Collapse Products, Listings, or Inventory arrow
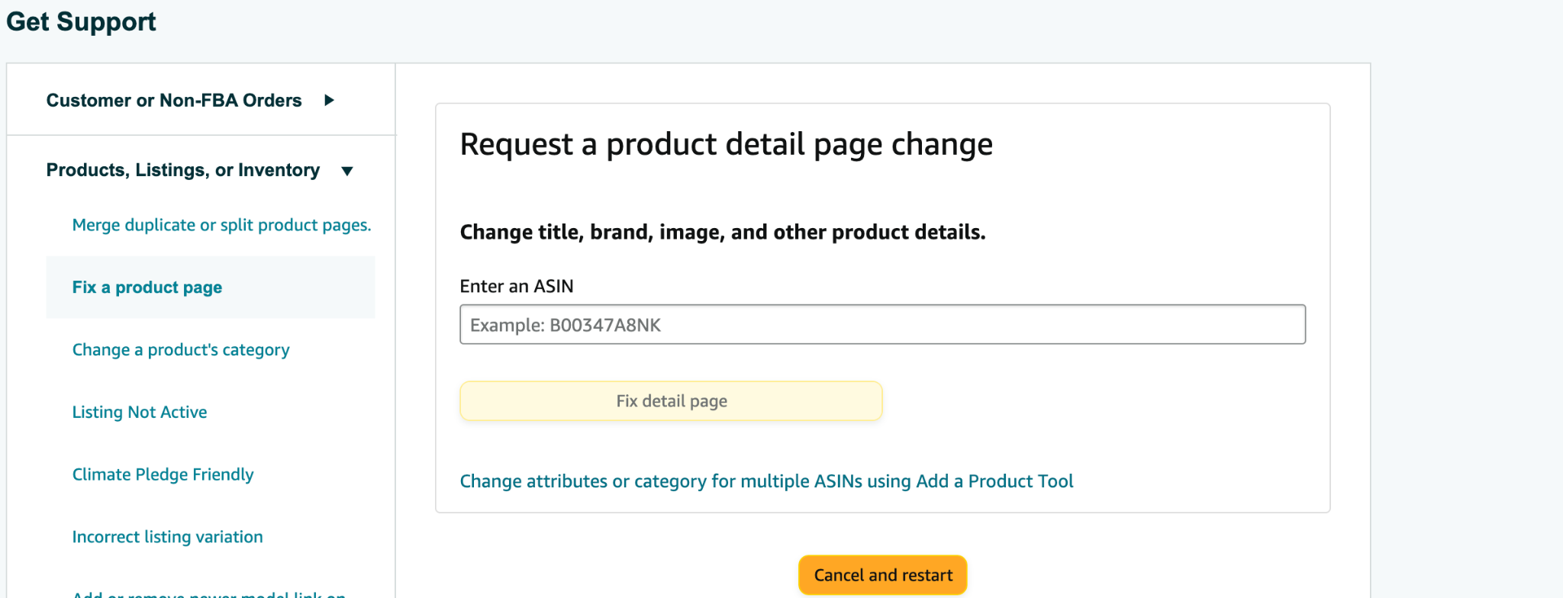Image resolution: width=1563 pixels, height=598 pixels. click(x=347, y=171)
